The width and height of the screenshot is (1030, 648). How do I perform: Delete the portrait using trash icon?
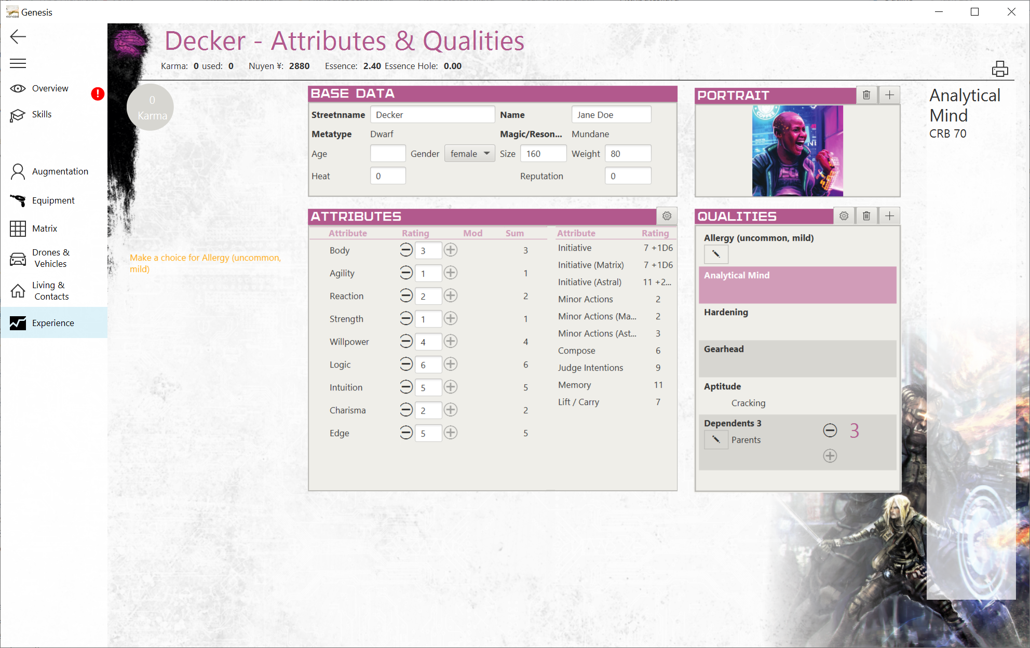866,95
